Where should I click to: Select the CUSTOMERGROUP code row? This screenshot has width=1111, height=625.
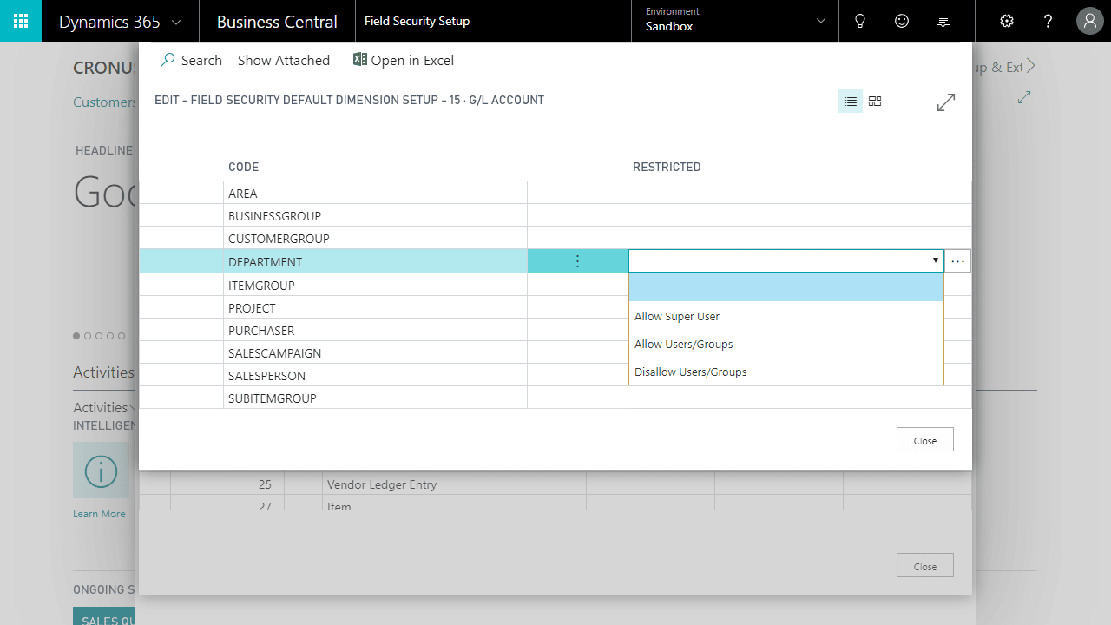[x=375, y=238]
